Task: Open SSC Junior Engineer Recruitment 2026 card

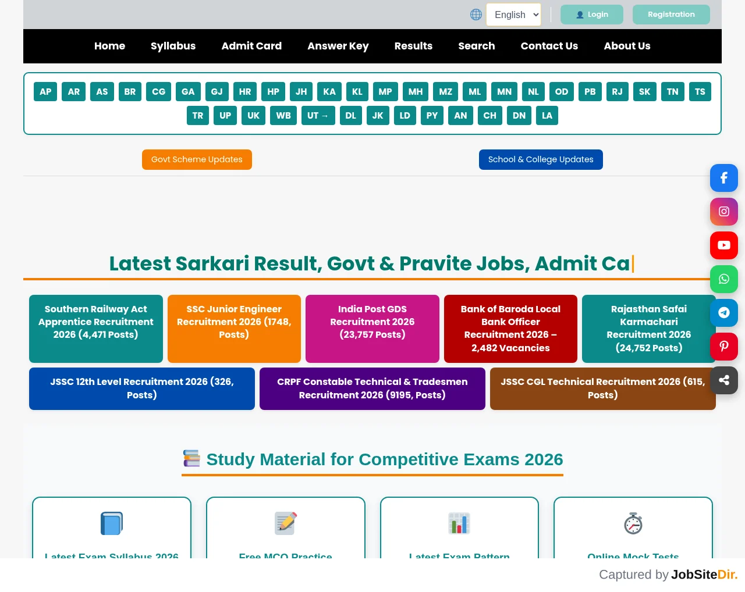Action: coord(234,329)
